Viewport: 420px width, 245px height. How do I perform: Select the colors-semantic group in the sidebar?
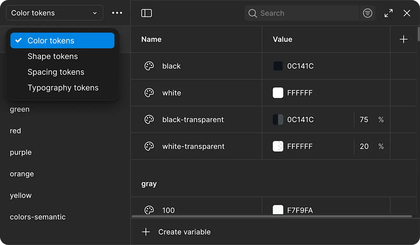coord(38,217)
